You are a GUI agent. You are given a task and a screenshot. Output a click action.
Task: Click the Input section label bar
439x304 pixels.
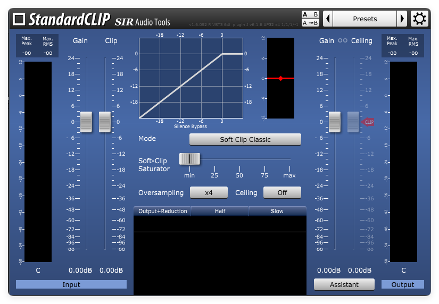tap(71, 284)
